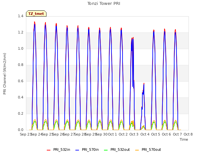This screenshot has width=208, height=156.
Task: Click the Oct 3 x-axis tick label
Action: point(134,134)
